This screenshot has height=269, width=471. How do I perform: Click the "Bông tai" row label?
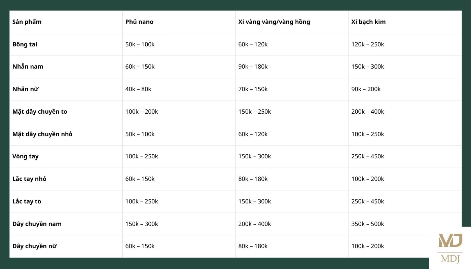coord(25,44)
